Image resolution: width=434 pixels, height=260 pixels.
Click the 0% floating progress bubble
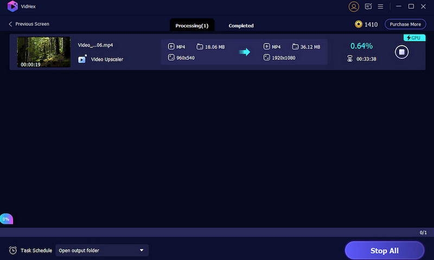(6, 219)
